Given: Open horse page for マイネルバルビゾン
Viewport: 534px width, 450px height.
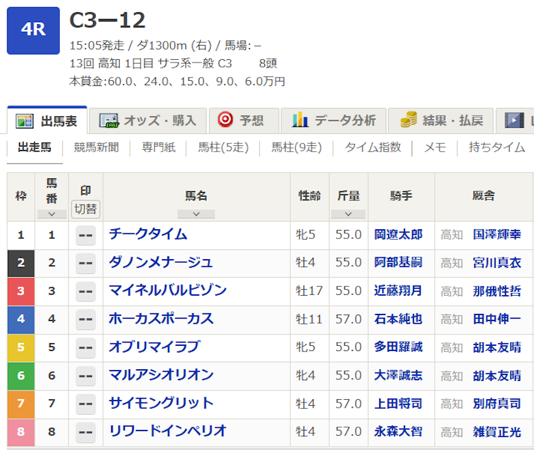Looking at the screenshot, I should tap(167, 290).
